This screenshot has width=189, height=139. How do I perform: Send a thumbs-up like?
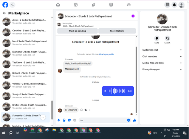[x=135, y=120]
